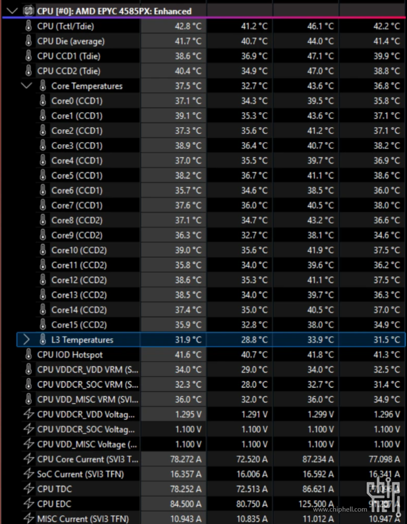Click the 41.3 °C average value of CPU IOD Hotspot
This screenshot has height=524, width=407.
point(387,355)
